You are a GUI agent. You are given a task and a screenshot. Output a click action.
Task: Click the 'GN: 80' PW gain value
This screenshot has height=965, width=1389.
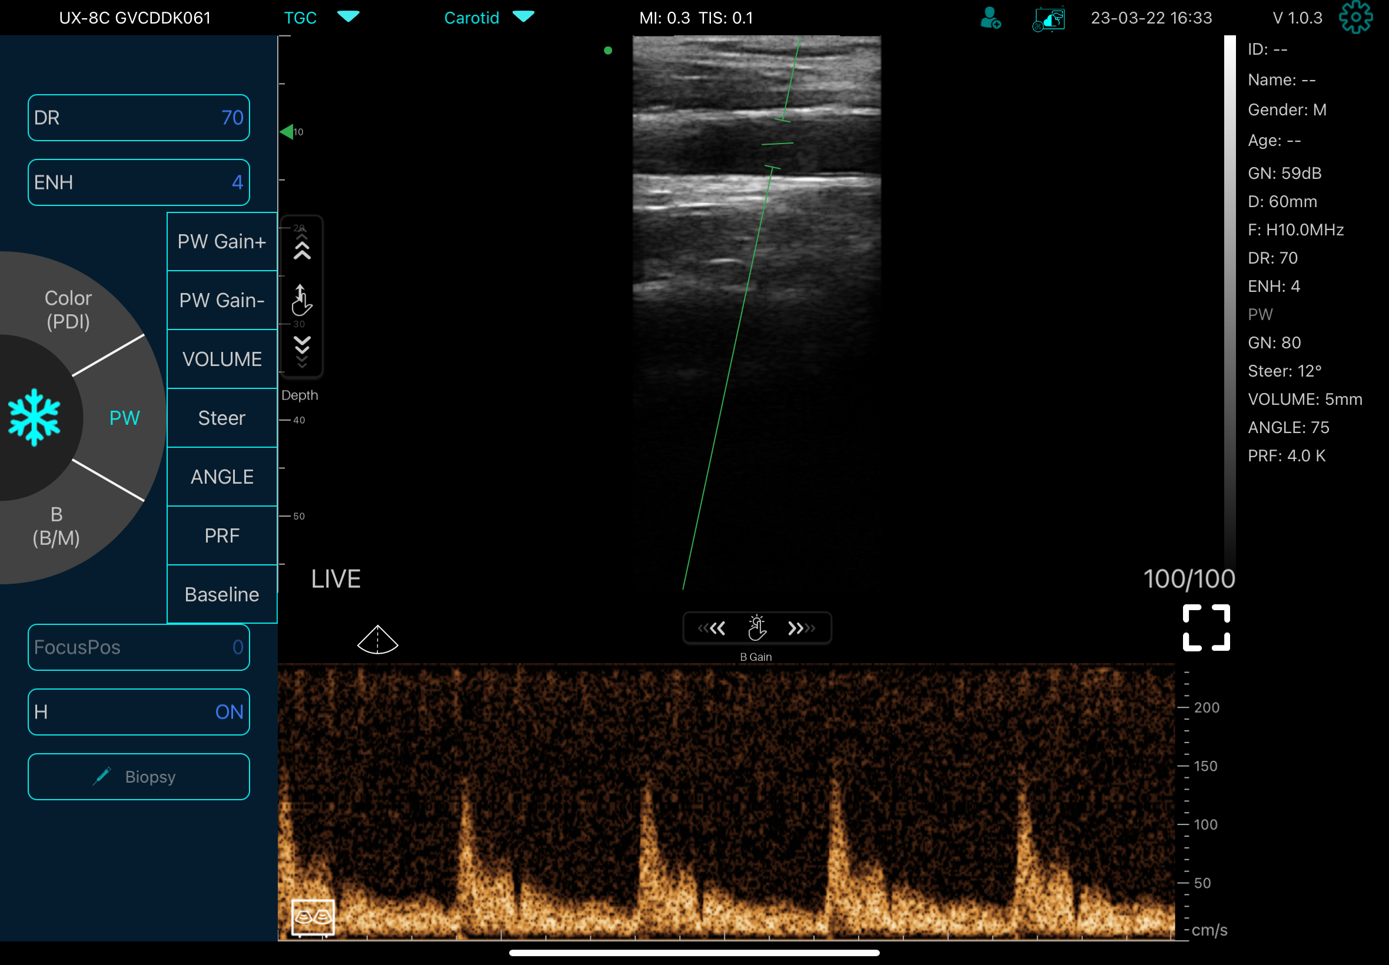click(1274, 343)
